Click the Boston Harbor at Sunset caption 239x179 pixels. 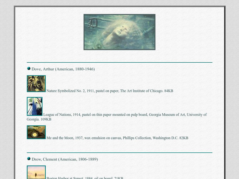(x=85, y=178)
